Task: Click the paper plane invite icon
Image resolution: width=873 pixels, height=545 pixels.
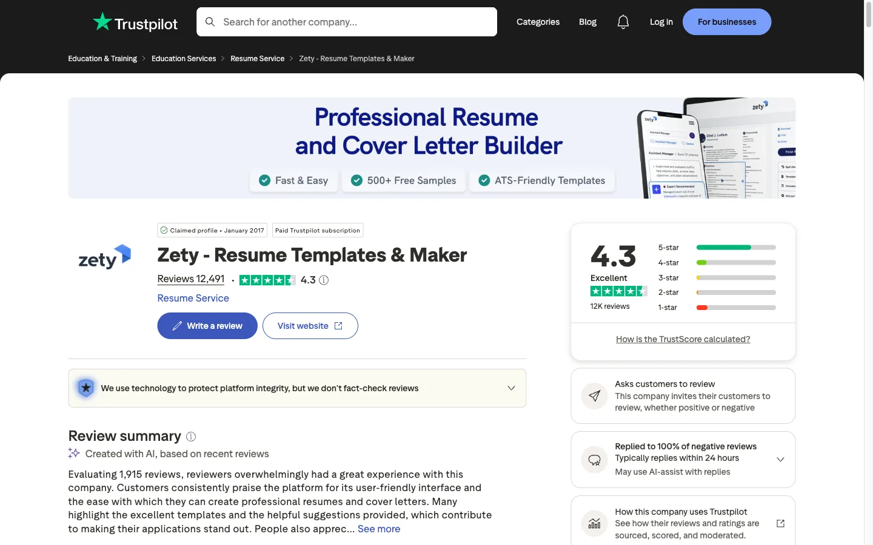Action: (x=595, y=396)
